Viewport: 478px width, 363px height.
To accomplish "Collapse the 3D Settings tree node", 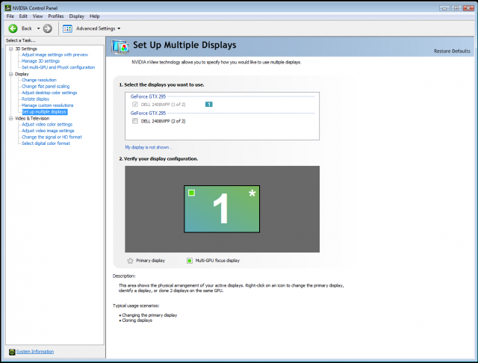I will [11, 49].
